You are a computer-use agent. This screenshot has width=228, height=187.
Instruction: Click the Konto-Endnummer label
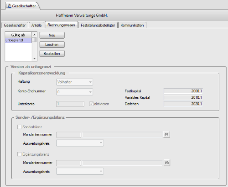coord(31,91)
